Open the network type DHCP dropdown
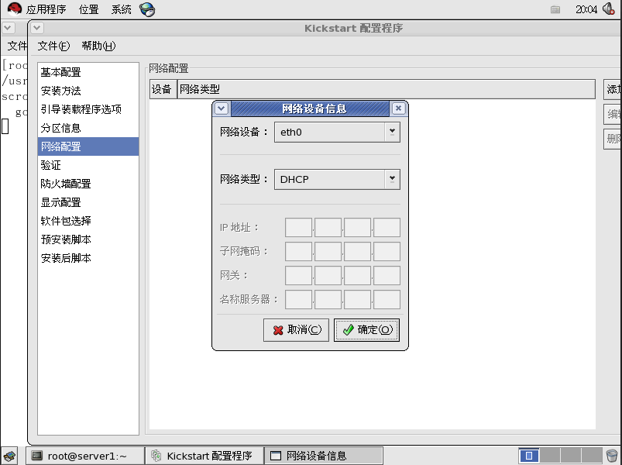 tap(337, 179)
